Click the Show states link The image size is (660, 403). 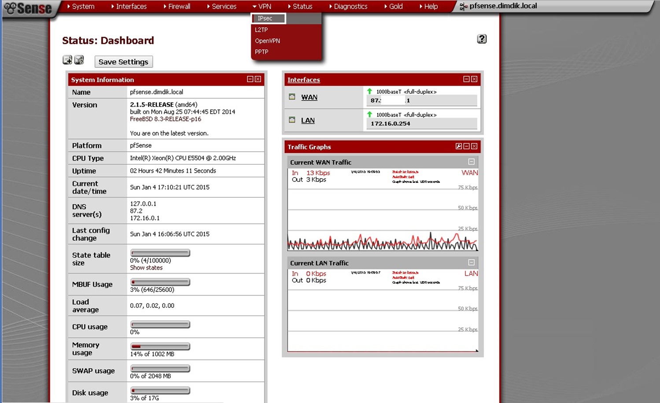pos(146,267)
